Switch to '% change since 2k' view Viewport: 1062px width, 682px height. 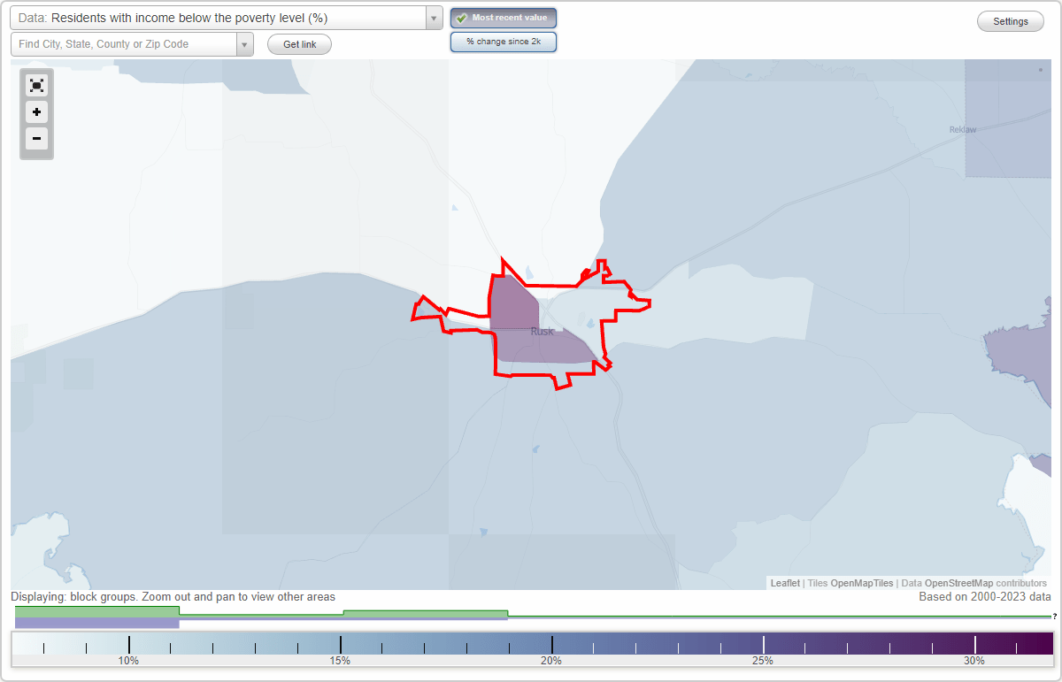[x=504, y=41]
